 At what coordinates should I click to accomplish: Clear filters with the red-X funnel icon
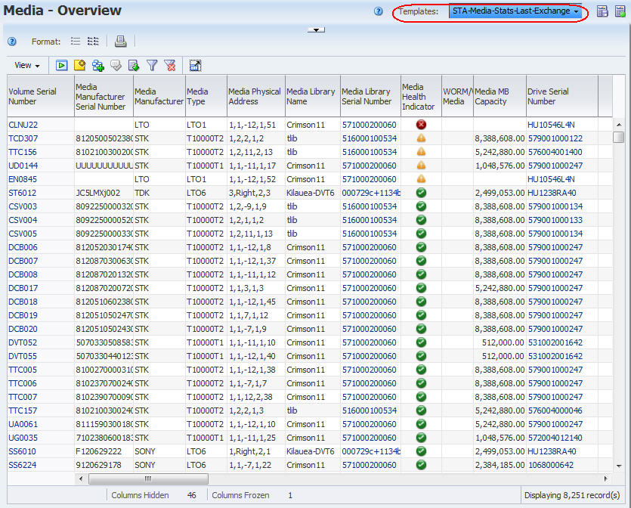[170, 65]
